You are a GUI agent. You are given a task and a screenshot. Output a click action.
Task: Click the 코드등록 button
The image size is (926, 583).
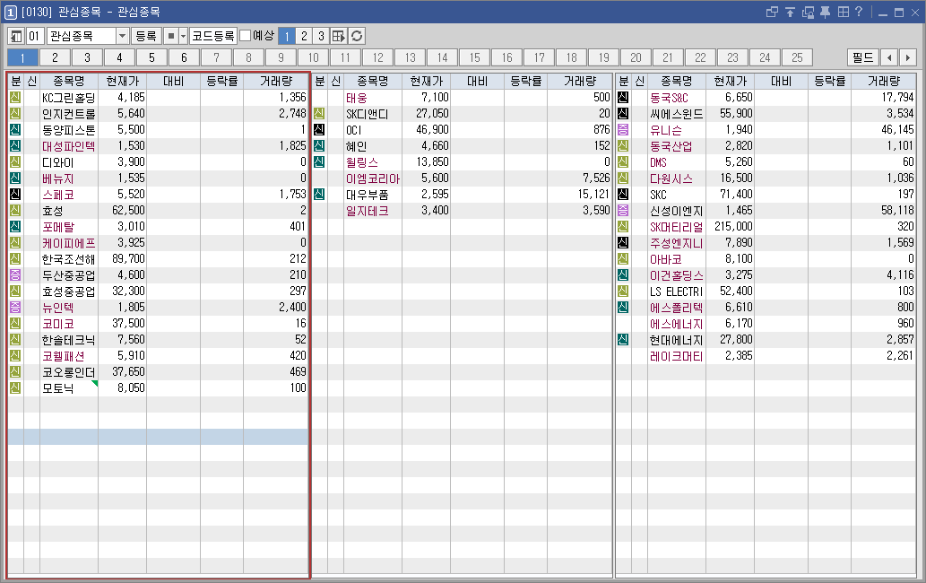213,36
